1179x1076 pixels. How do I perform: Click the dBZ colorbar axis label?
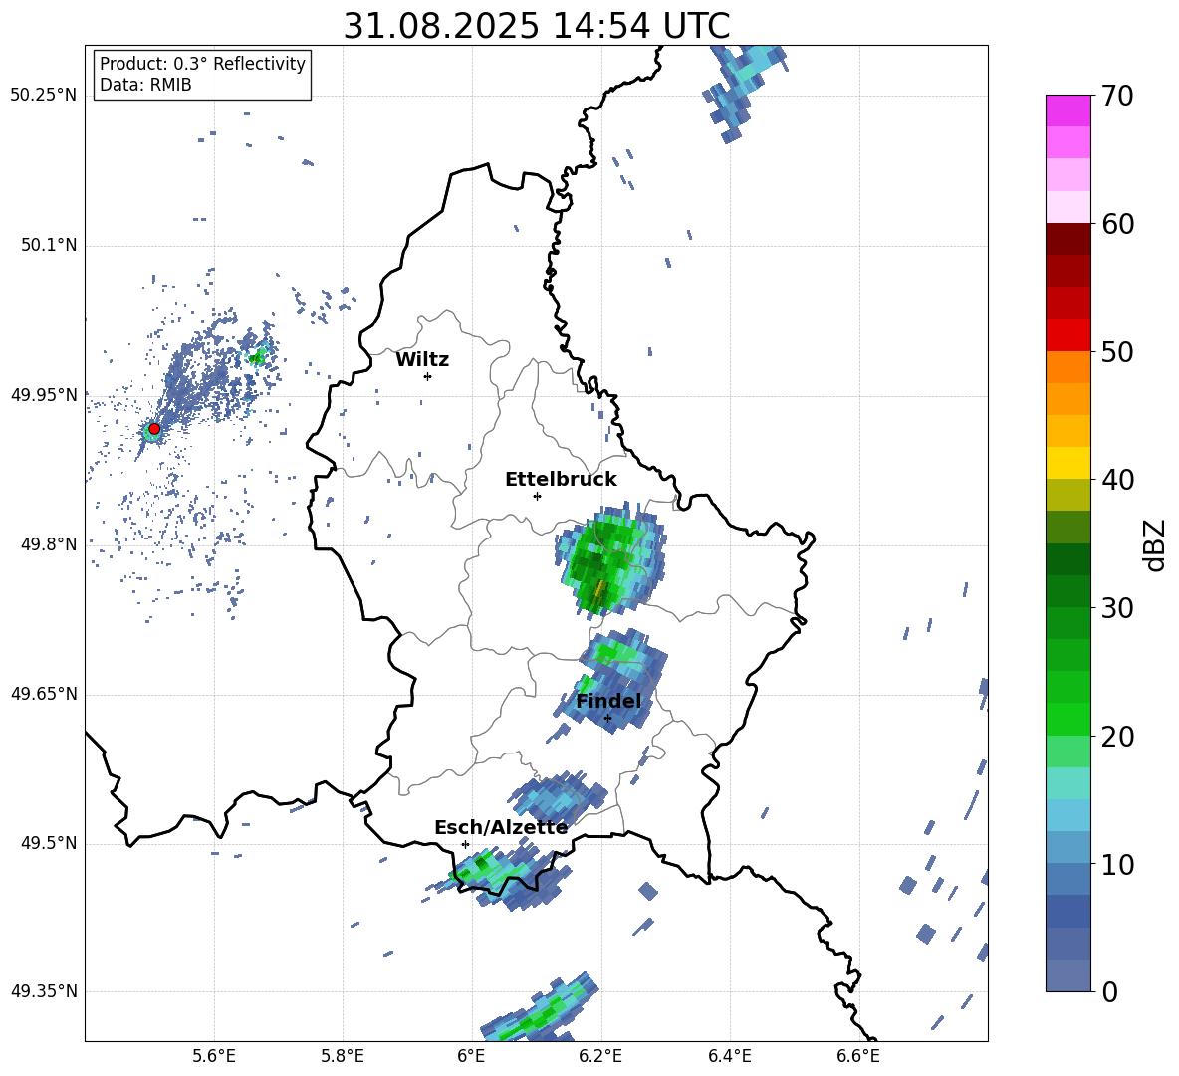1154,544
